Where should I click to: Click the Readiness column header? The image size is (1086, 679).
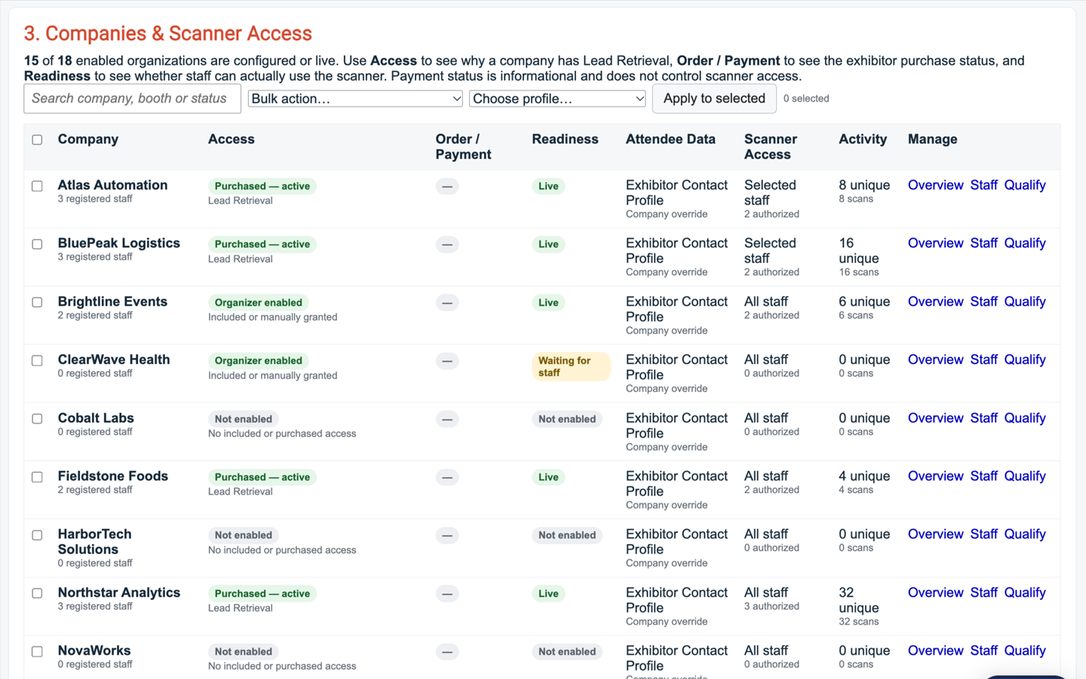[565, 139]
